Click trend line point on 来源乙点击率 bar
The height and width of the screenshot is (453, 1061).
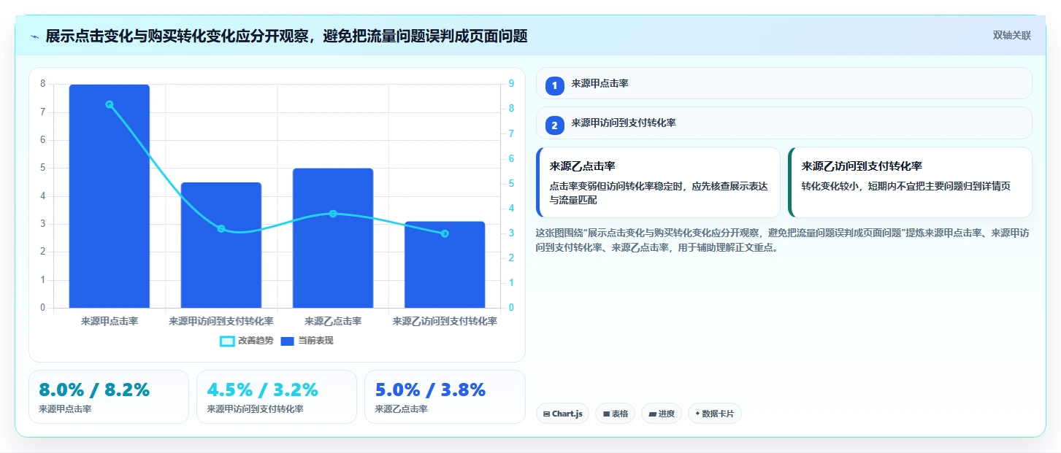(x=333, y=214)
